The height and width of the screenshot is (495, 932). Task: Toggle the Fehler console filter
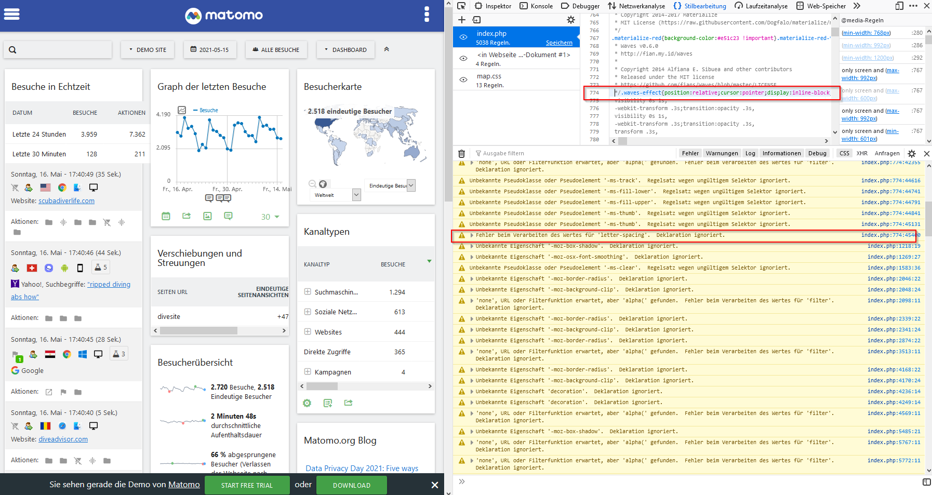(690, 153)
